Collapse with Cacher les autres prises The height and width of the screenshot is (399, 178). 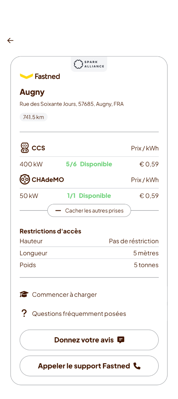[89, 210]
